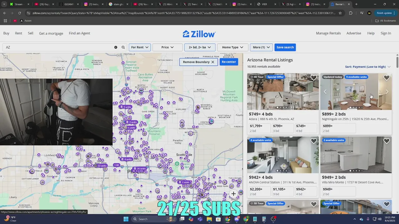Click the Rent menu item
The width and height of the screenshot is (399, 224).
[18, 33]
